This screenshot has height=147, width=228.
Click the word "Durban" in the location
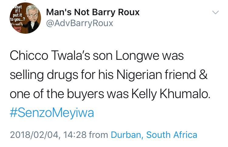tap(126, 135)
